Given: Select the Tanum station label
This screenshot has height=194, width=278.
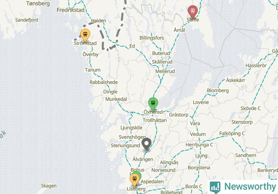Looking at the screenshot, I should [93, 70].
